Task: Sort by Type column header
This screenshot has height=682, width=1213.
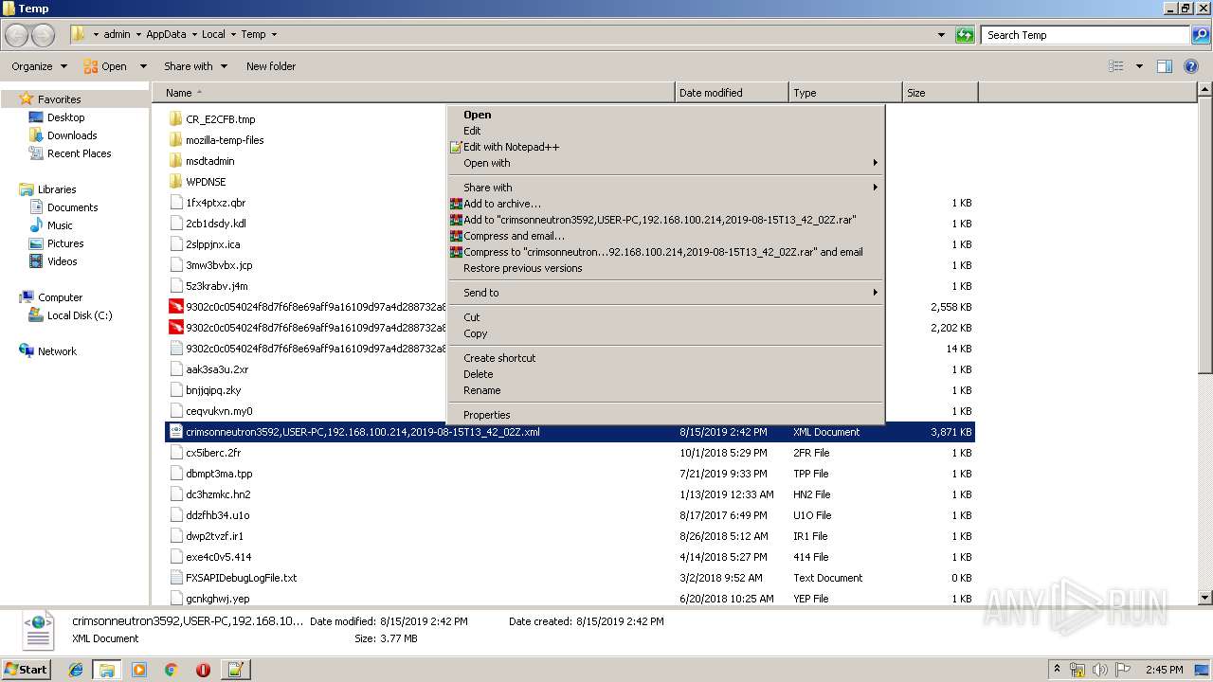Action: coord(845,93)
